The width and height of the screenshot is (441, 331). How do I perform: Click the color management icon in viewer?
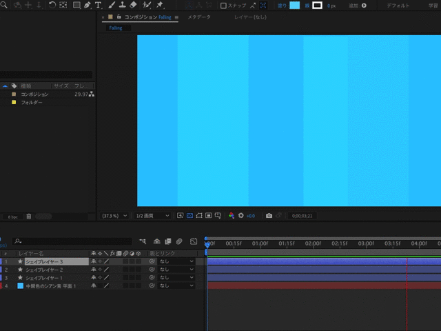coord(232,216)
